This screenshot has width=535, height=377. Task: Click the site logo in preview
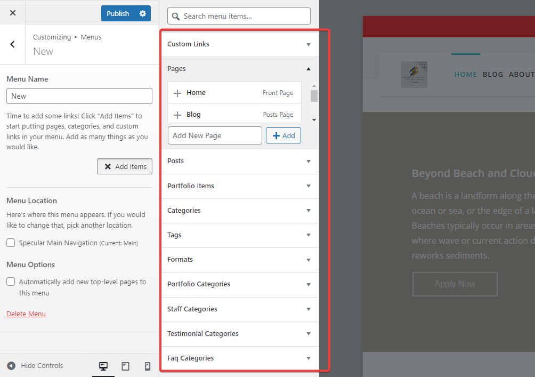tap(414, 75)
